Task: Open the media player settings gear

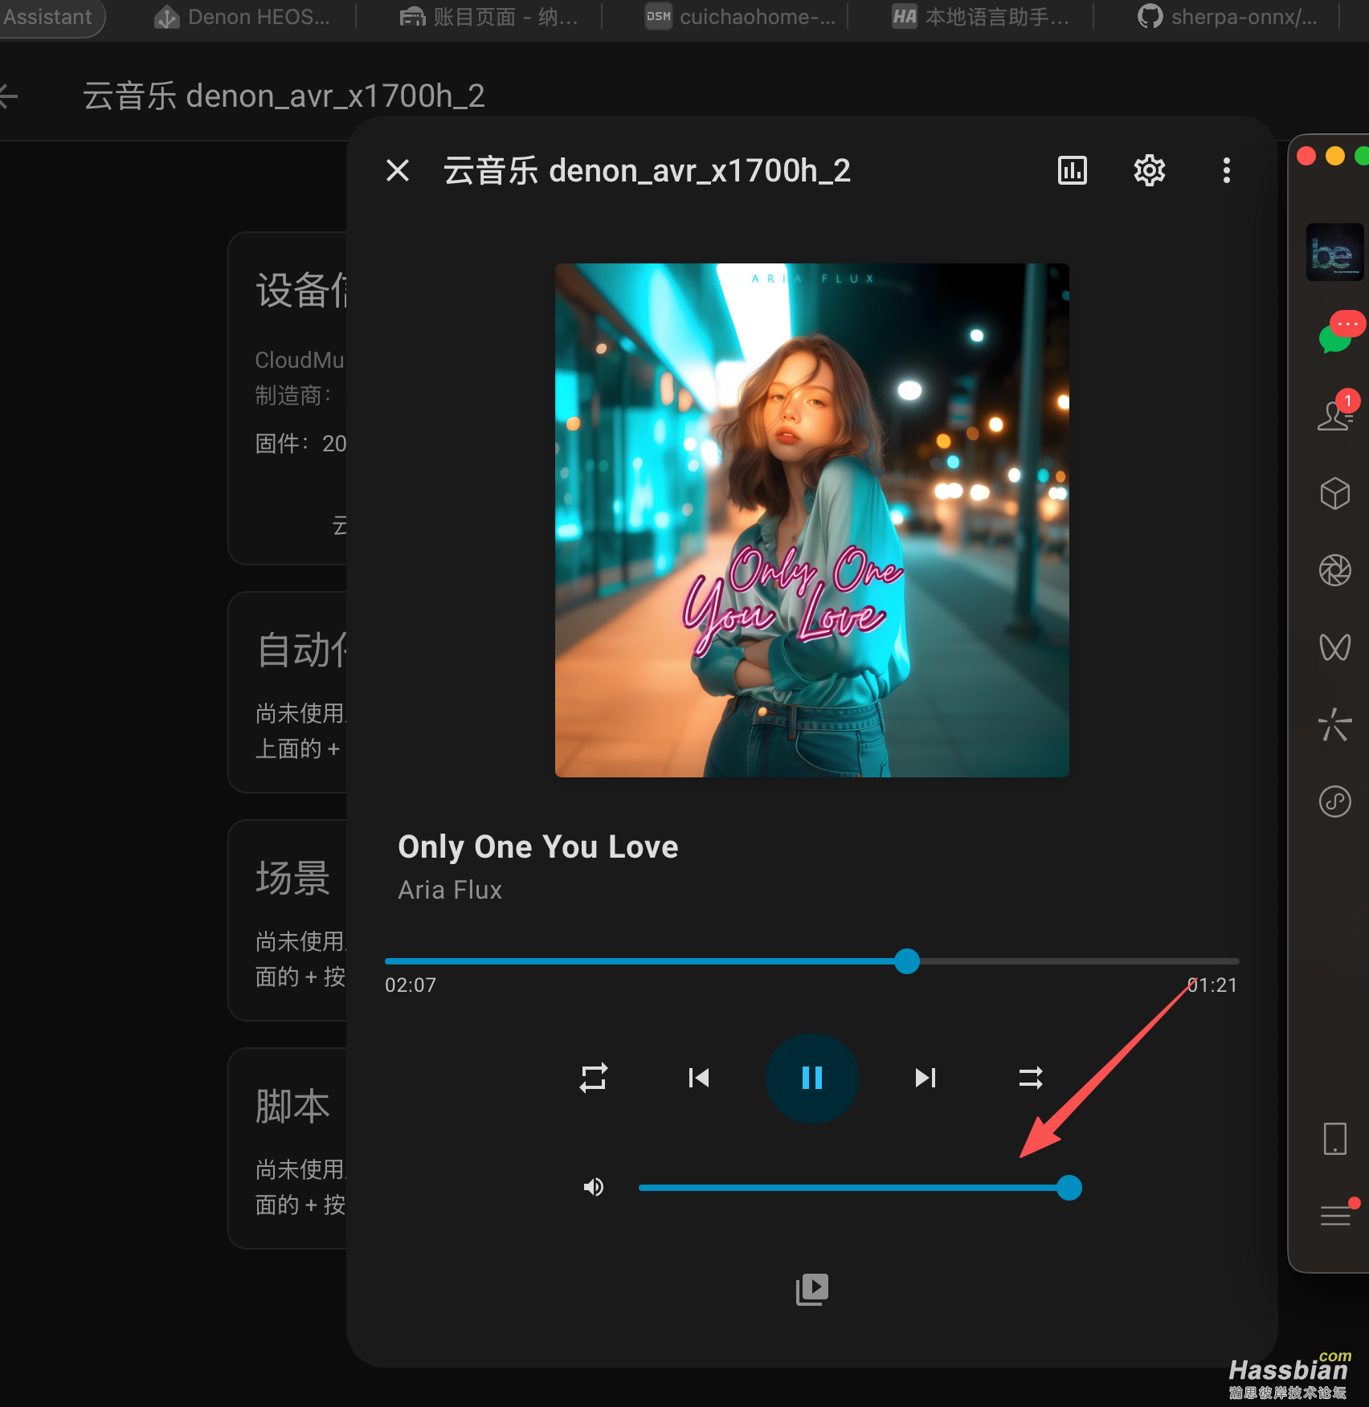Action: pos(1148,170)
